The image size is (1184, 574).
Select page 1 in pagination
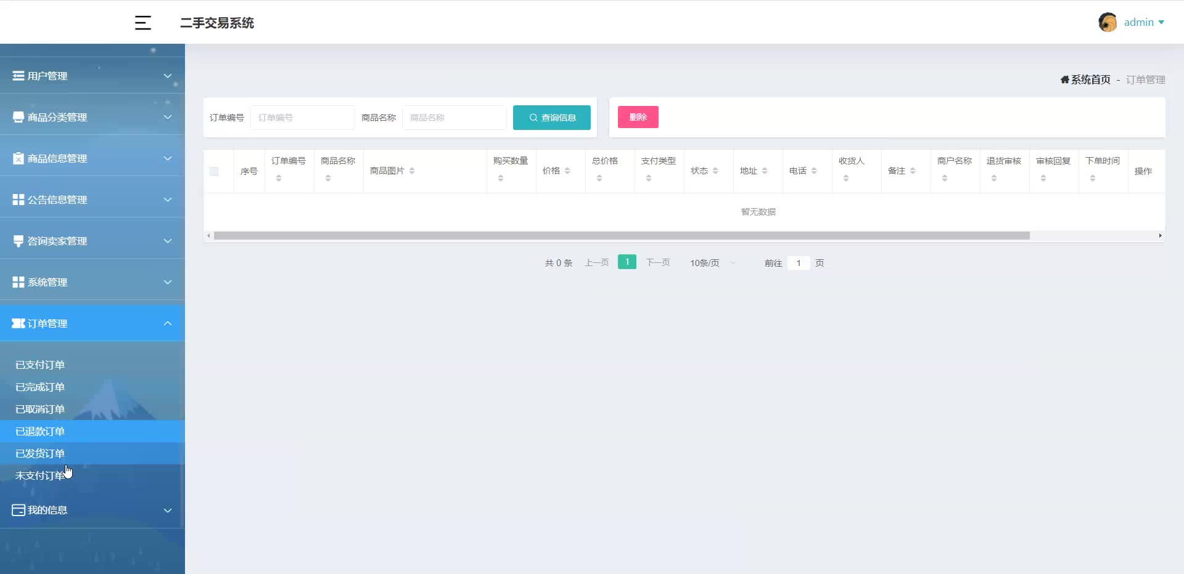[627, 262]
